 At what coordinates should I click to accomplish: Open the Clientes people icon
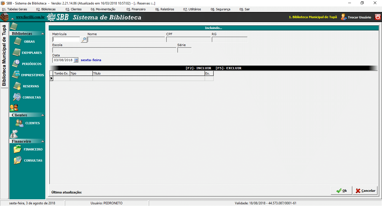click(20, 123)
